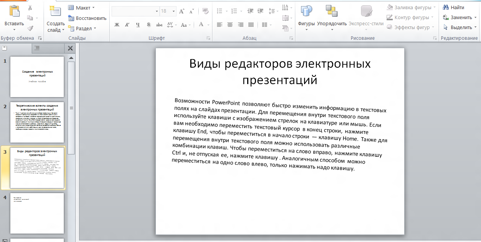Select slide 2 thumbnail Теоретические аспекты
The width and height of the screenshot is (481, 242).
coord(37,122)
